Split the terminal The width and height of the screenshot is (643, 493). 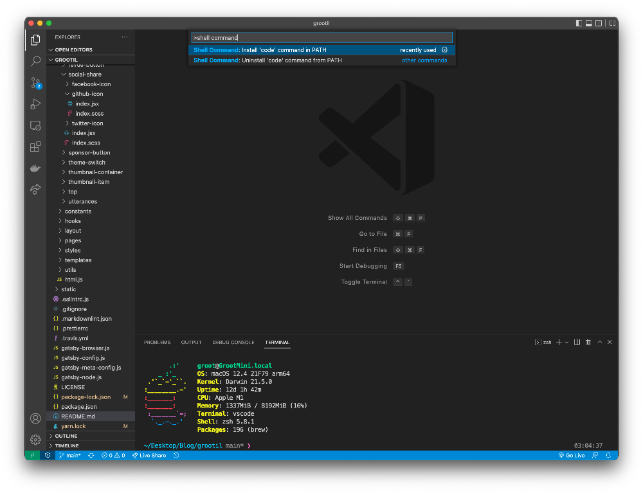[577, 342]
